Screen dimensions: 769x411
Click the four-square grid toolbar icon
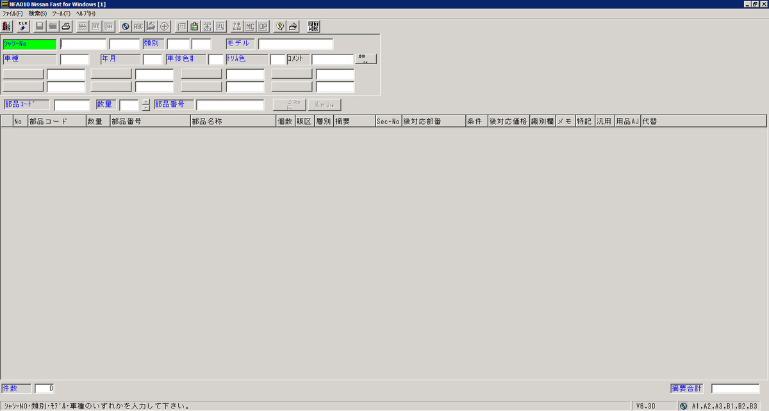tap(83, 26)
